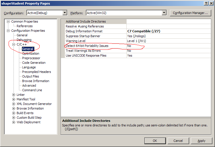
Task: Expand the Build Events node
Action: tap(13, 113)
